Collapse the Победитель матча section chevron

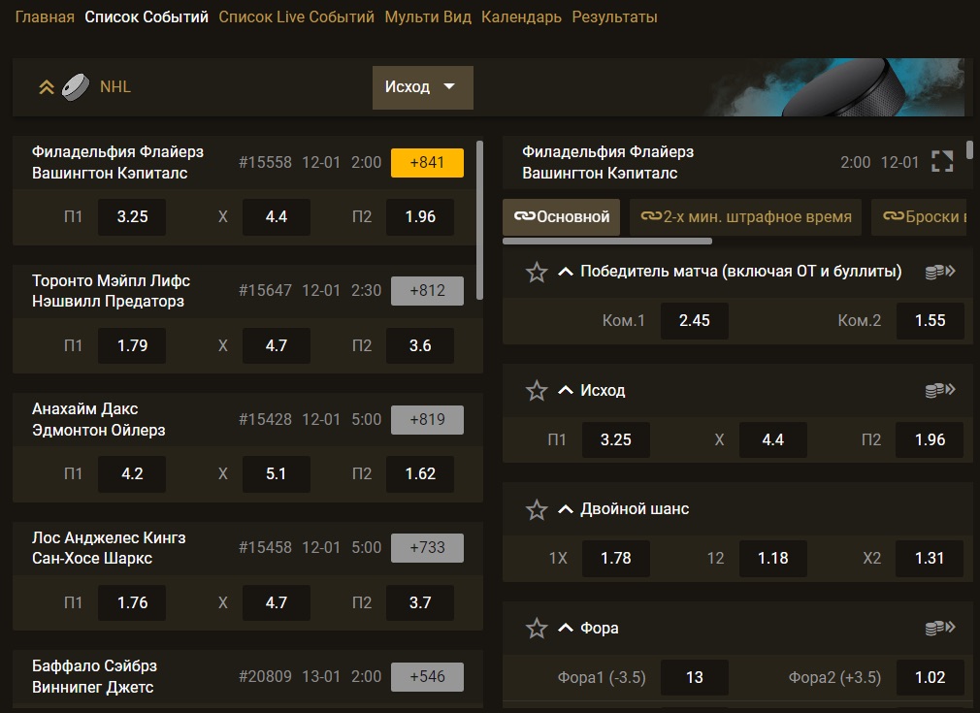click(x=565, y=272)
